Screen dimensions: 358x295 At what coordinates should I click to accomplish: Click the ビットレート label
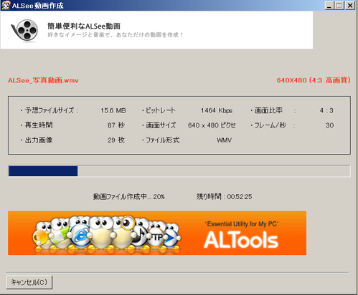(x=161, y=110)
